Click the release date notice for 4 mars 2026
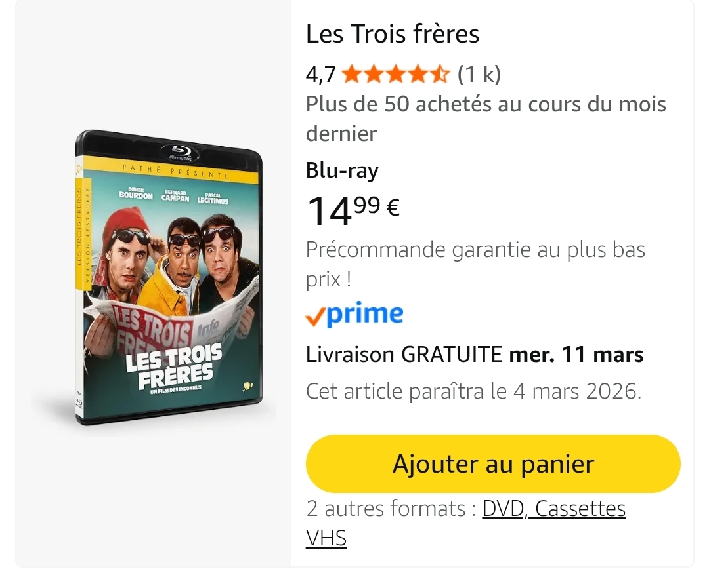The width and height of the screenshot is (709, 569). (473, 391)
